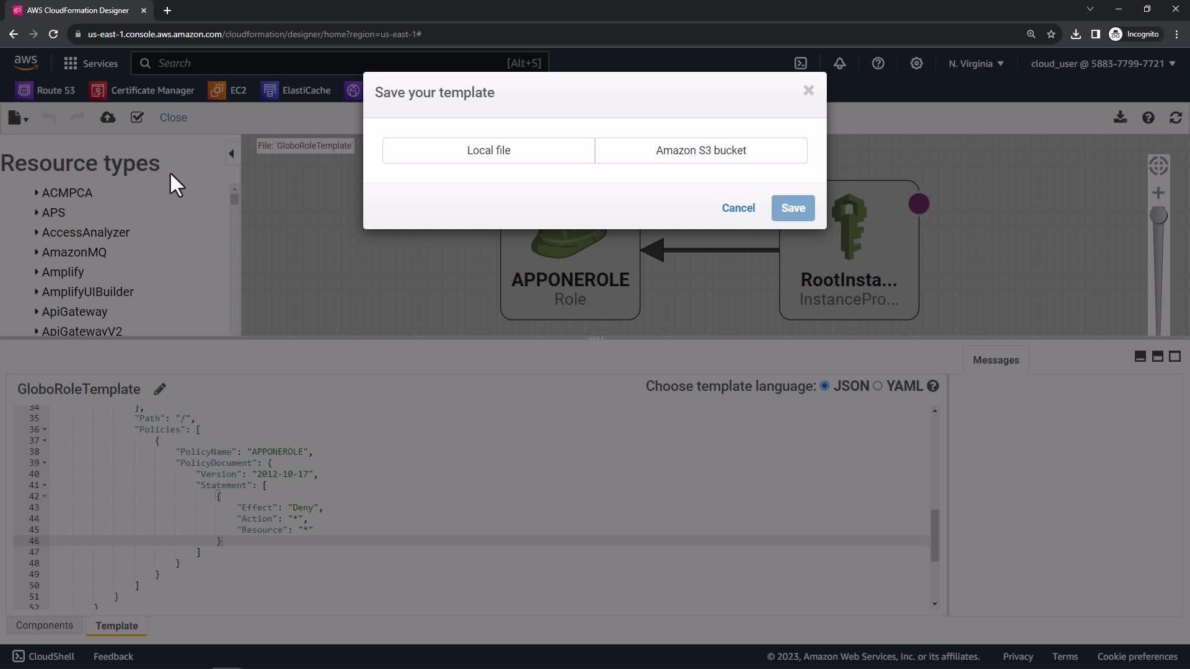Expand the ApiGateway resource type
Image resolution: width=1190 pixels, height=669 pixels.
74,312
